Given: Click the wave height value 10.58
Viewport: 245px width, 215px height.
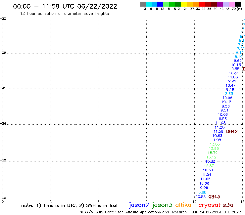Looking at the screenshot, I should point(222,119).
